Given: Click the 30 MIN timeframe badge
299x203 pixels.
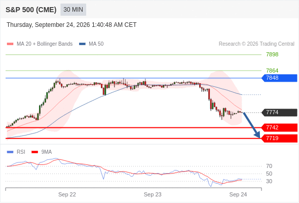Looking at the screenshot, I should [73, 10].
